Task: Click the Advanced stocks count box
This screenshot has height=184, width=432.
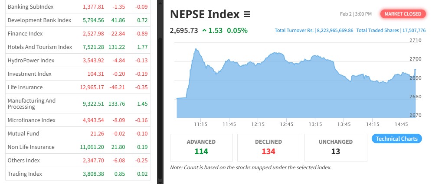Action: tap(201, 147)
